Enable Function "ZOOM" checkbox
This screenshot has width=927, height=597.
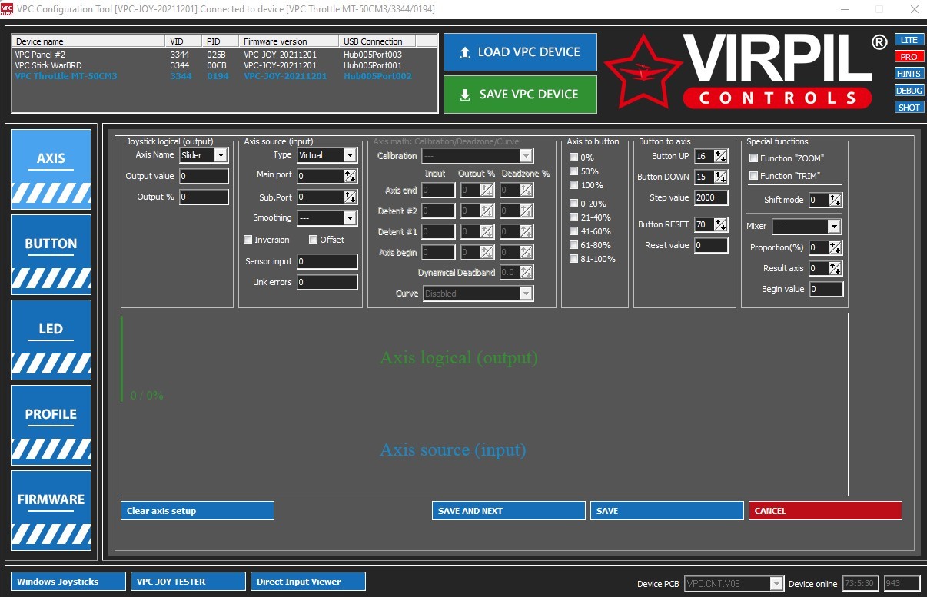pyautogui.click(x=754, y=158)
